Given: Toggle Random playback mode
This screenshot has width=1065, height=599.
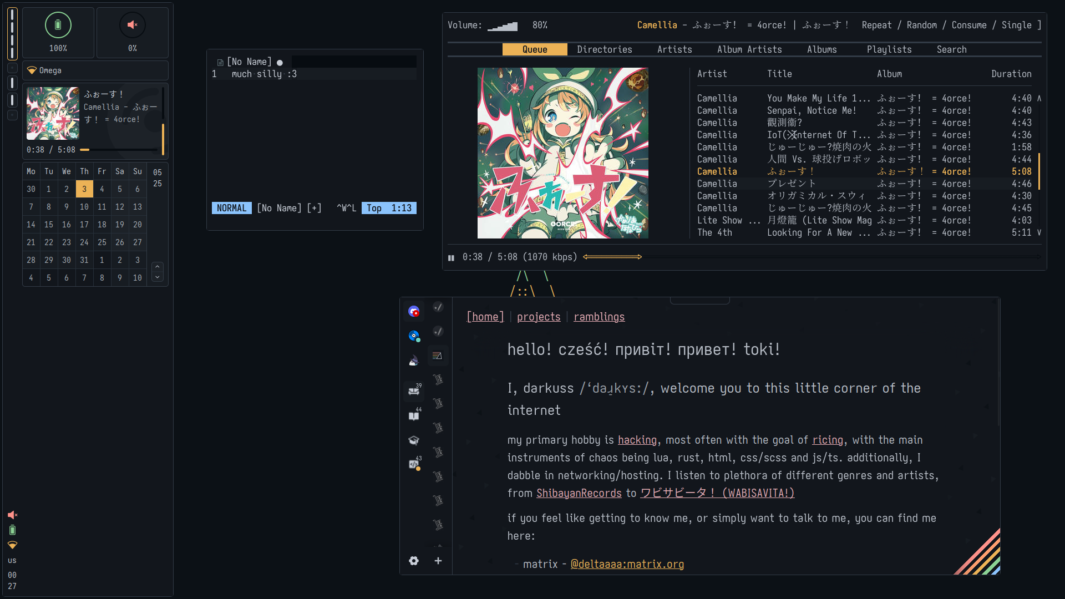Looking at the screenshot, I should [921, 25].
